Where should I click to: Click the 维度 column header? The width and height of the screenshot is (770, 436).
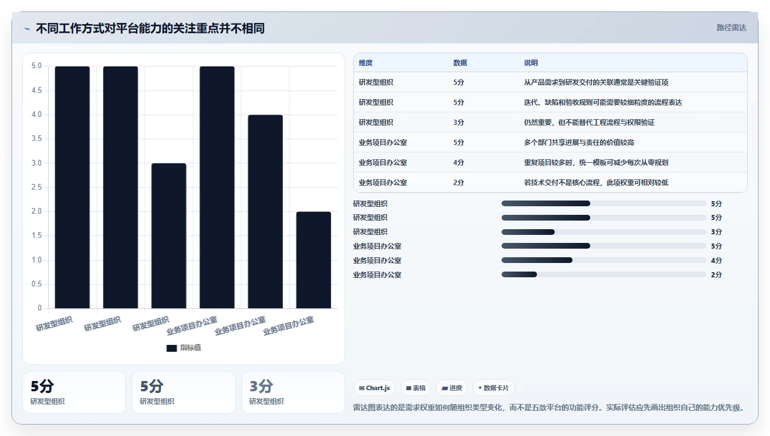click(366, 63)
